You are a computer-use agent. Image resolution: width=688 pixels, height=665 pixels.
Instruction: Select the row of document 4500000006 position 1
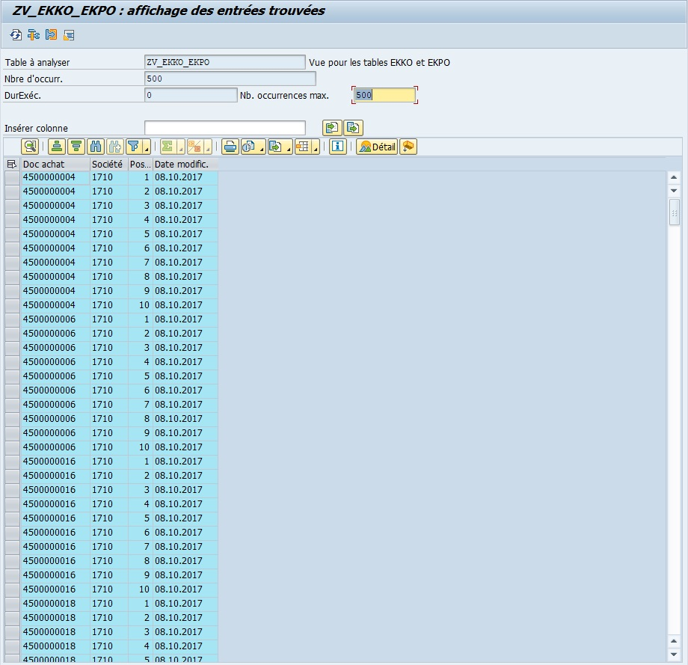(x=12, y=319)
